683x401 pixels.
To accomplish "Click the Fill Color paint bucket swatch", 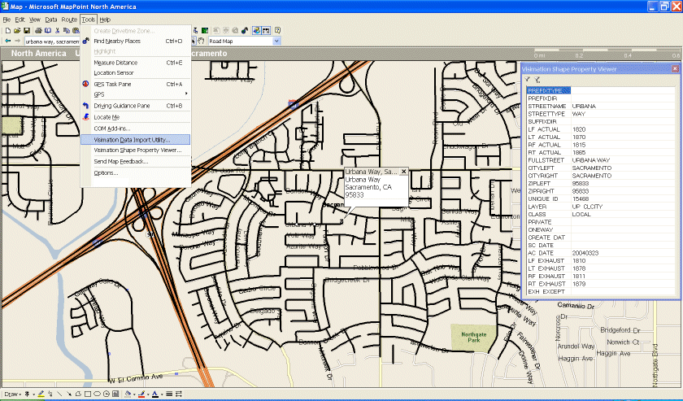I will pyautogui.click(x=128, y=394).
